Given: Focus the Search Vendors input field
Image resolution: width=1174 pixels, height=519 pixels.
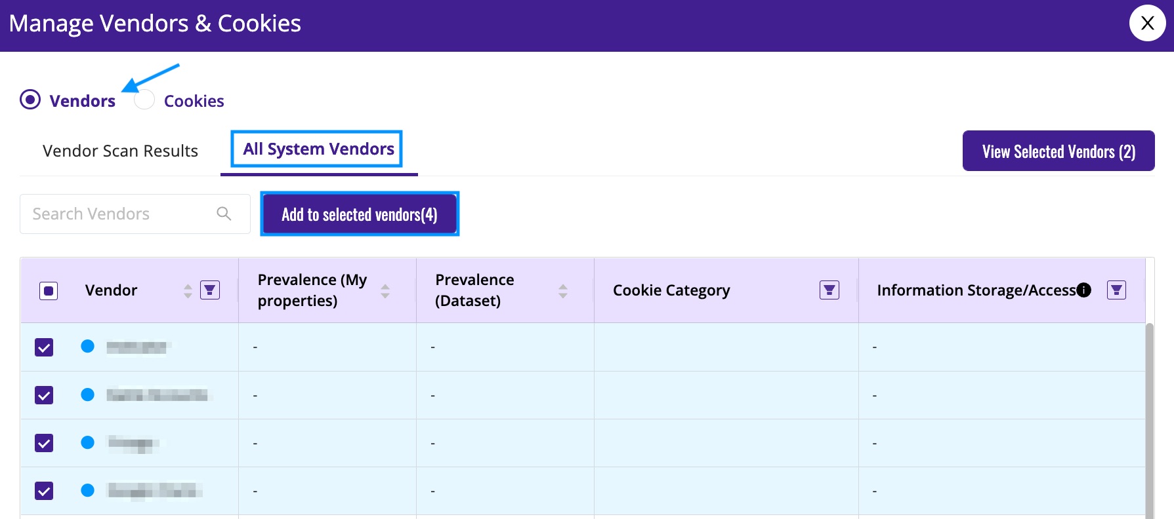Looking at the screenshot, I should pos(135,214).
